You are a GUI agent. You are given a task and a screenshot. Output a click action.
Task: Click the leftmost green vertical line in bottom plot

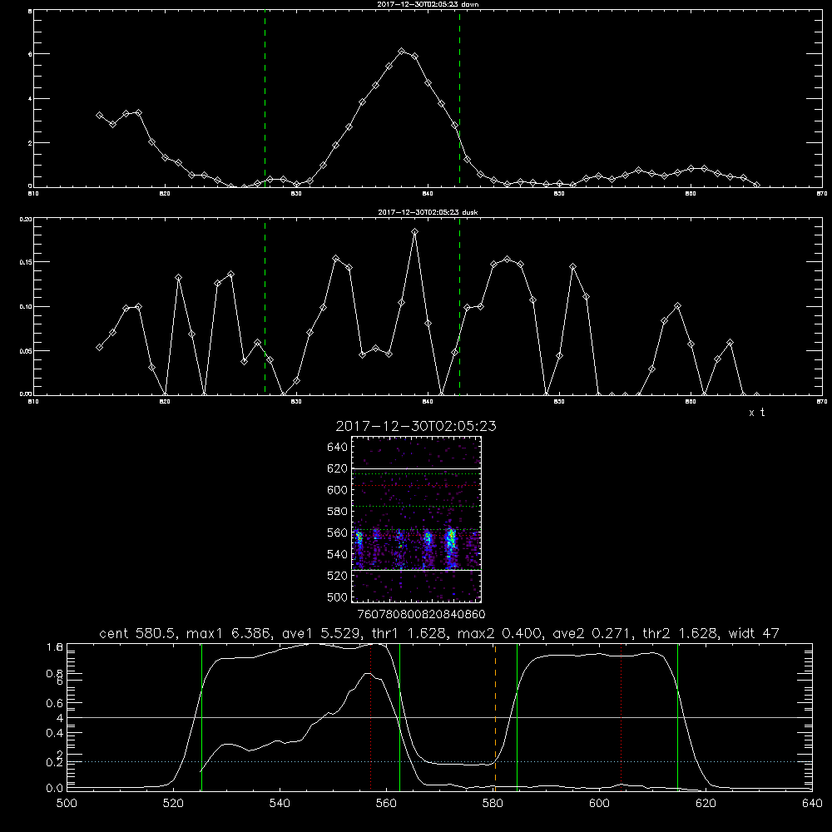coord(201,716)
